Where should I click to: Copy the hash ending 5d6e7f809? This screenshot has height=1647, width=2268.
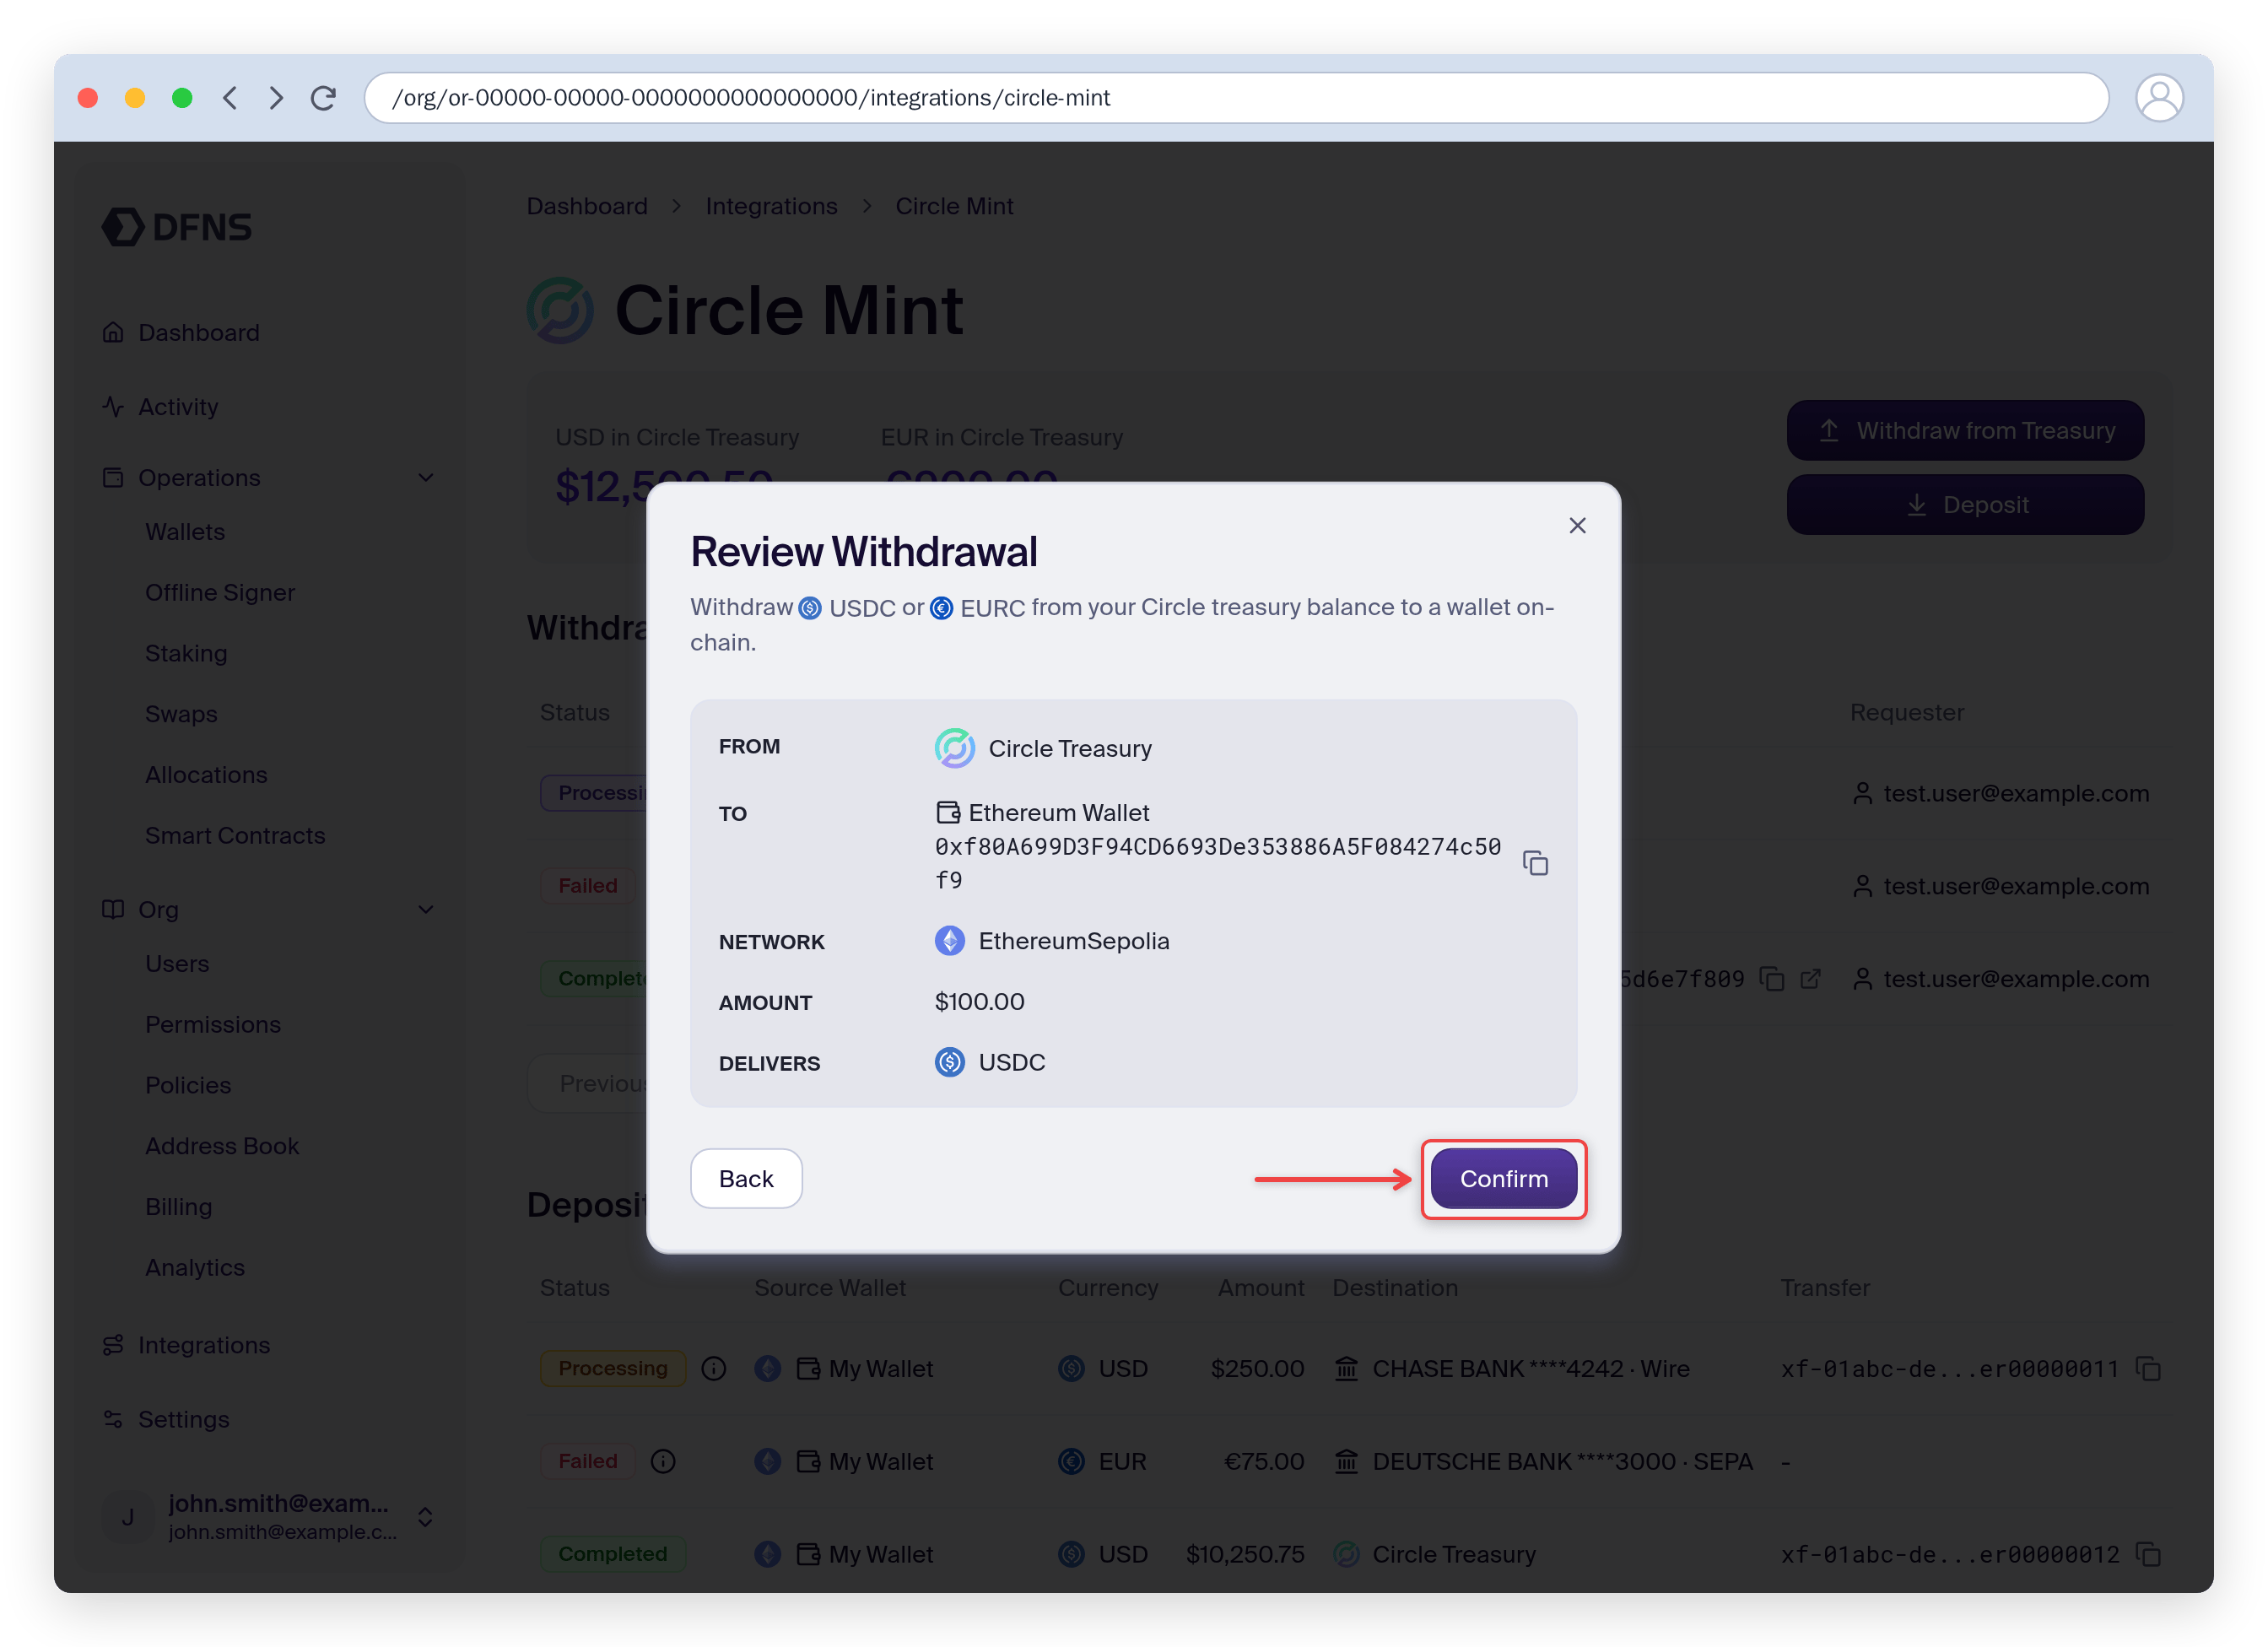1771,979
